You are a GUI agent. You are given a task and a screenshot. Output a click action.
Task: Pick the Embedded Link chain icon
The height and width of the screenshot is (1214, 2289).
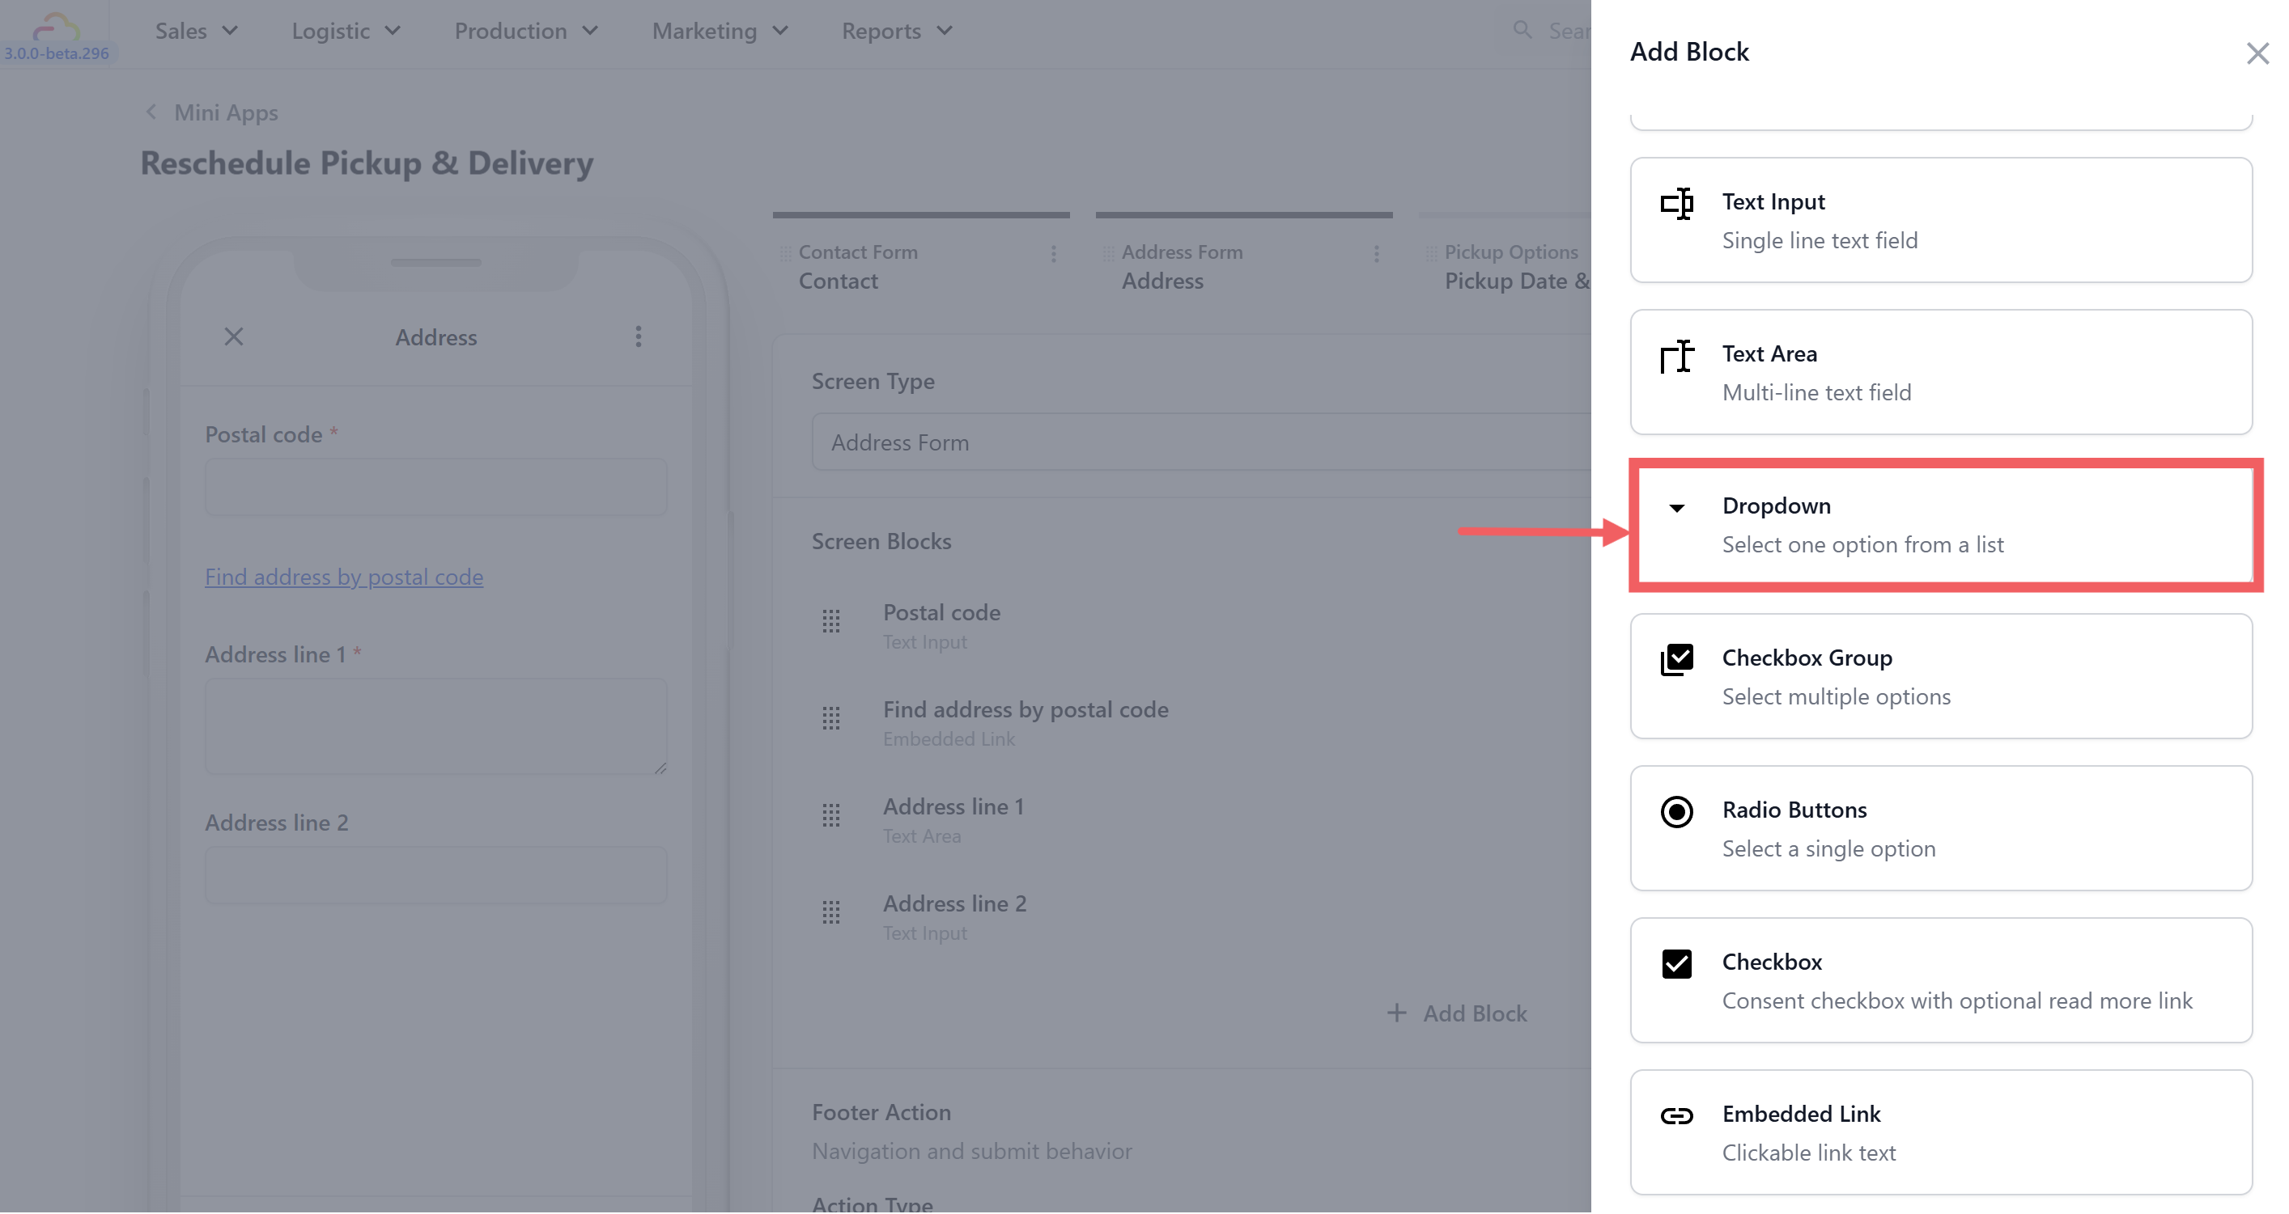[x=1675, y=1115]
